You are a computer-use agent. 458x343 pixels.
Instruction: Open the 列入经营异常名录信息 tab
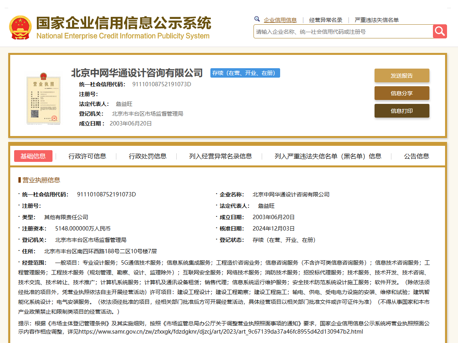221,156
